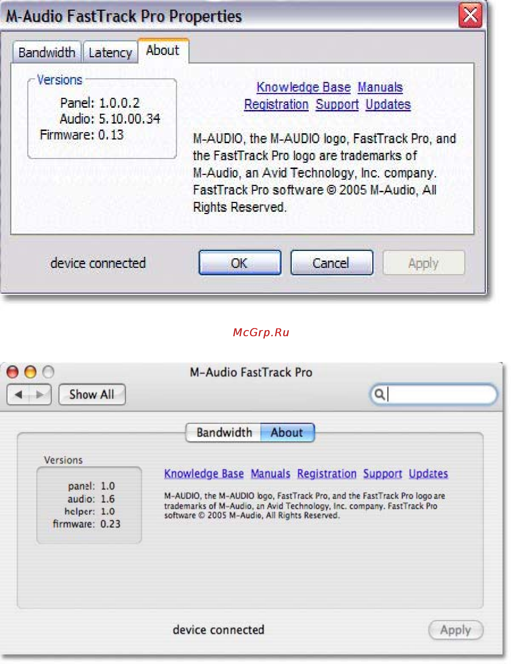Select the Audio: 5.10.00.34 version text

coord(110,119)
